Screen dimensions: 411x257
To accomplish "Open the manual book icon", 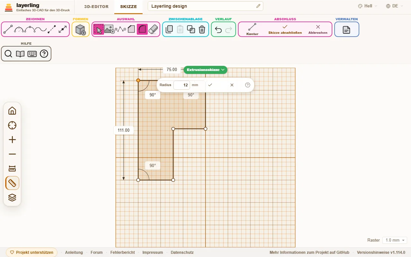I will (20, 54).
